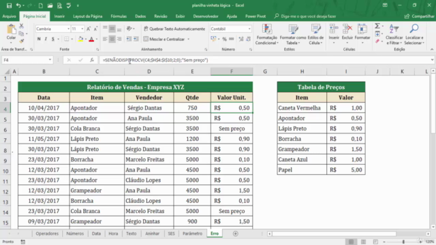Screen dimensions: 436x245
Task: Select all cells with corner button
Action: (x=7, y=71)
